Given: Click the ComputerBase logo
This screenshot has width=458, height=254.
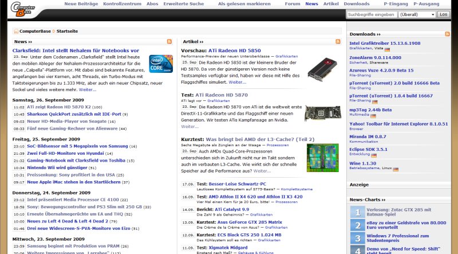Looking at the screenshot, I should click(23, 9).
